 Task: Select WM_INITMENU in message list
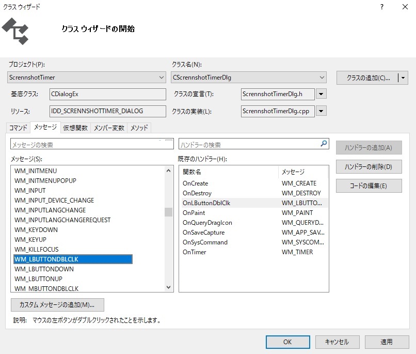pyautogui.click(x=36, y=171)
